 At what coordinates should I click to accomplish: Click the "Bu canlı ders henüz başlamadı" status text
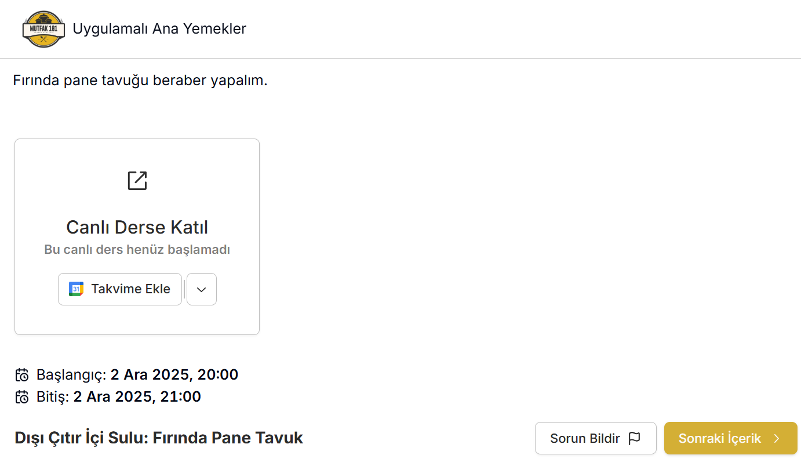click(137, 250)
